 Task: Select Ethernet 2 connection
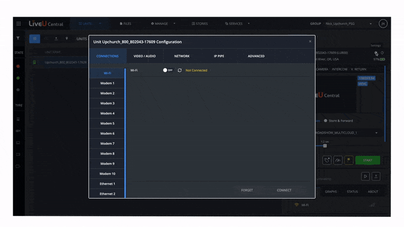pyautogui.click(x=107, y=194)
